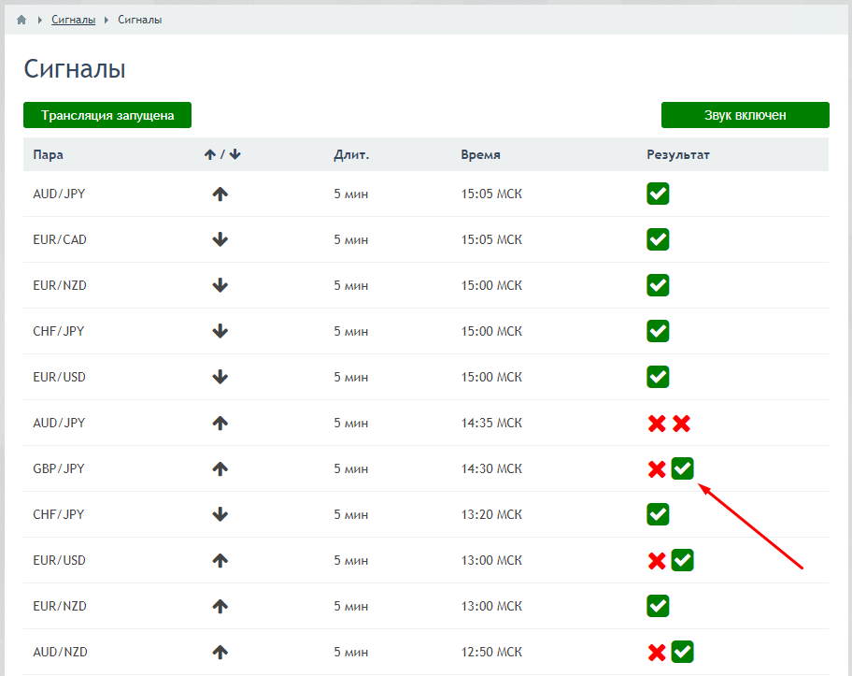Viewport: 852px width, 676px height.
Task: Click the green checkmark for CHF/JPY at 15:00
Action: [658, 331]
